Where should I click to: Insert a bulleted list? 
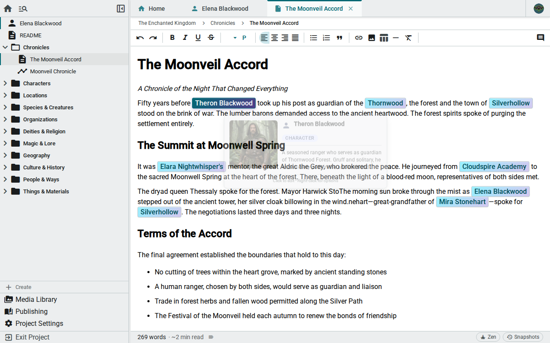(314, 38)
